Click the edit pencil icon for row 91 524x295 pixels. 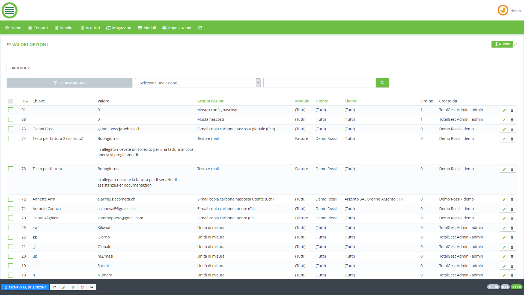tap(504, 110)
